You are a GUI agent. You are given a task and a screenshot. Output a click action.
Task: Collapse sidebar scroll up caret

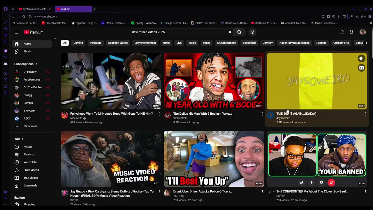pos(55,38)
